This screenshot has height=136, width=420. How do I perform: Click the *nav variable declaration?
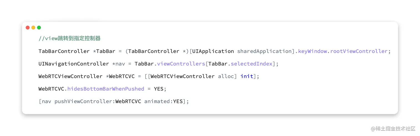point(119,64)
